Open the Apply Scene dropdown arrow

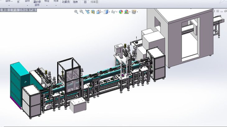pos(130,12)
